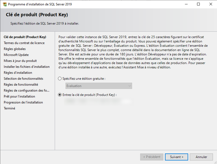Click 'Progression de l'installation' sidebar item
This screenshot has width=217, height=164.
click(x=23, y=102)
